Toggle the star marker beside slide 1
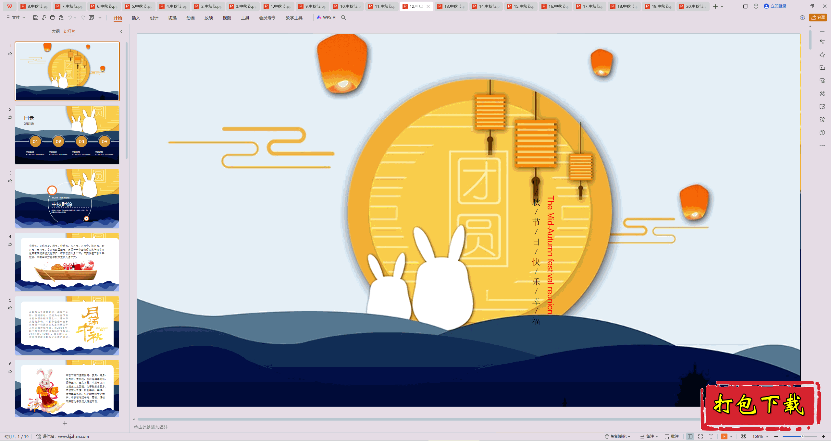This screenshot has width=831, height=441. 10,54
